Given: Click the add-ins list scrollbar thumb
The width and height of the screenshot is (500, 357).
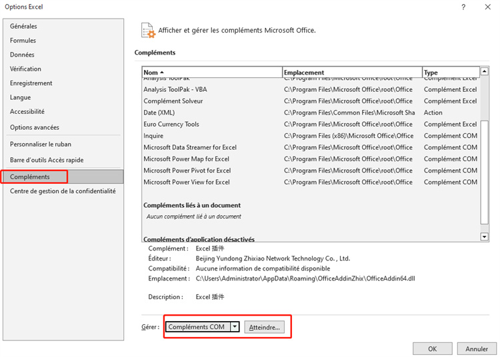Looking at the screenshot, I should pyautogui.click(x=485, y=172).
